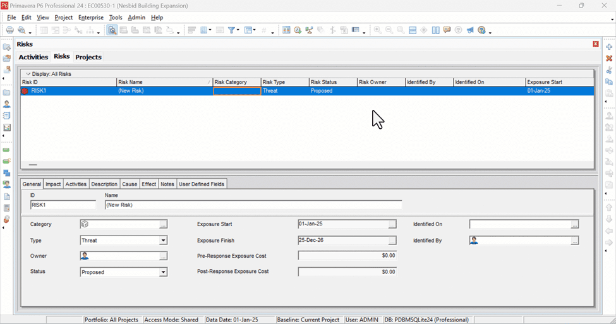Click the Risk Category cell of RISK1
616x324 pixels.
click(237, 91)
